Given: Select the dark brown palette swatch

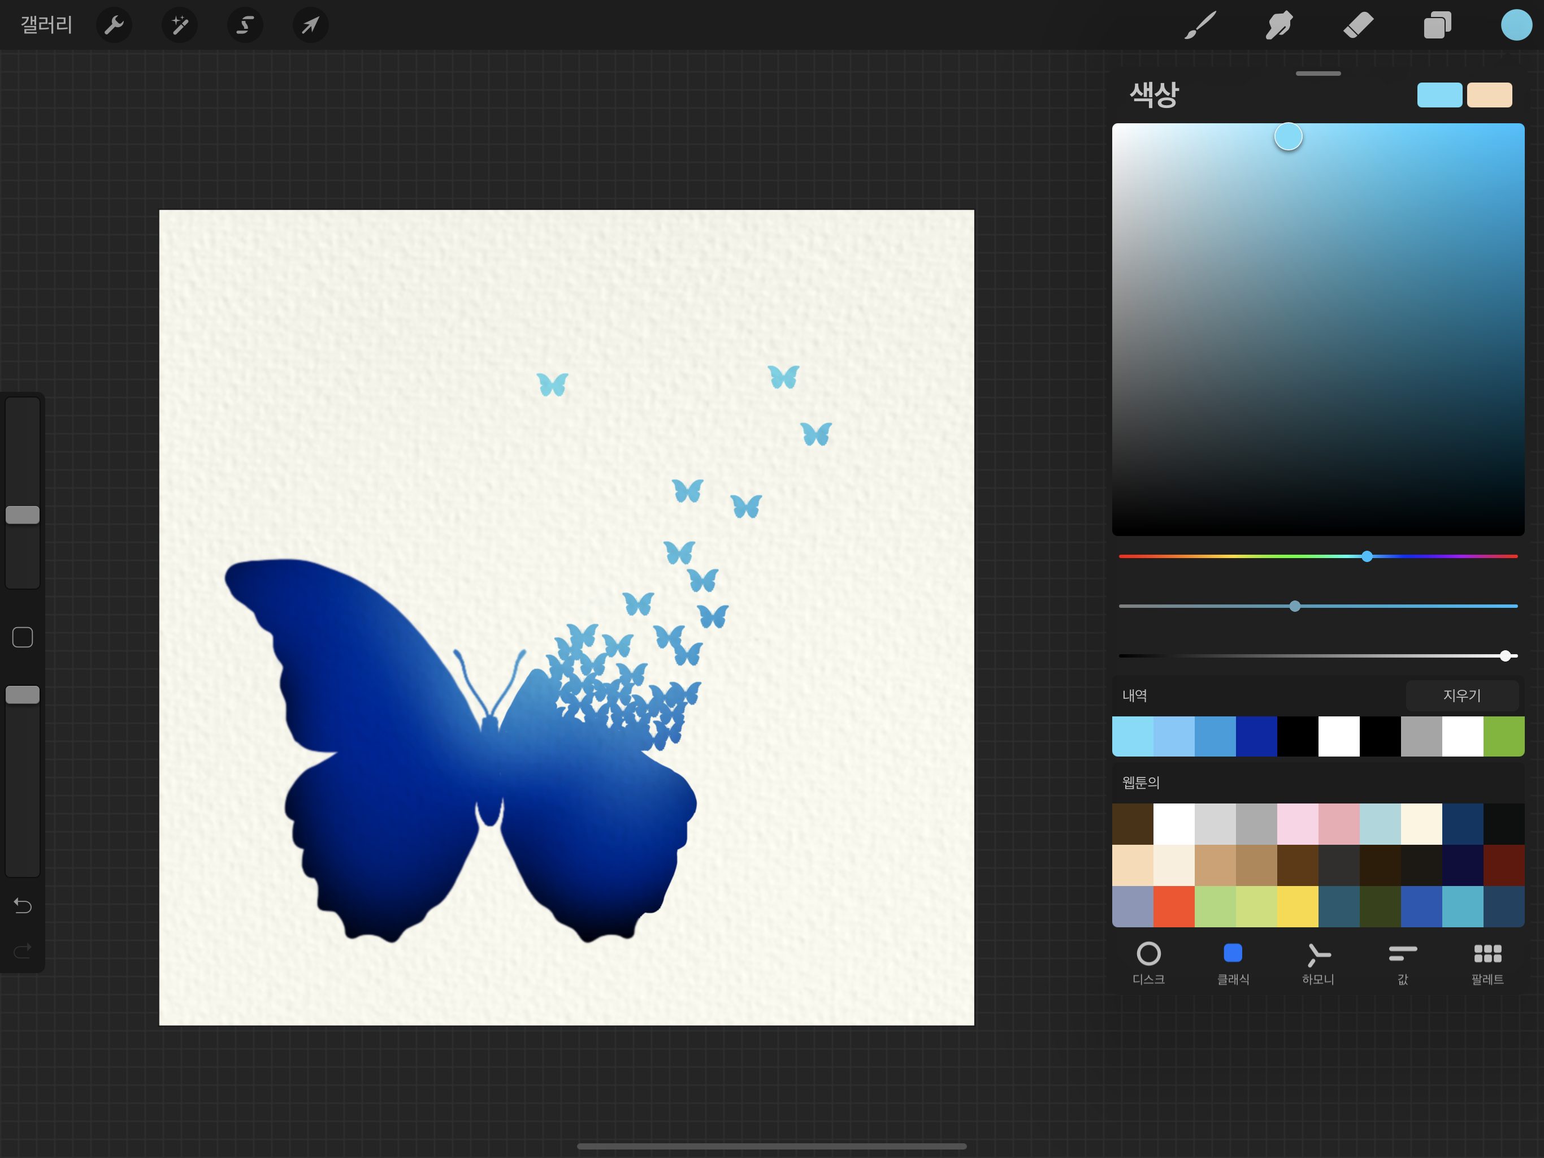Looking at the screenshot, I should [1133, 824].
